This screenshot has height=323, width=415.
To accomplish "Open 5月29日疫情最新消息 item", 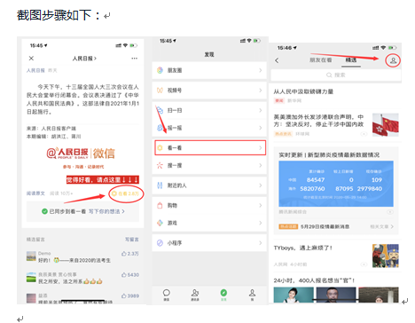I will (325, 226).
